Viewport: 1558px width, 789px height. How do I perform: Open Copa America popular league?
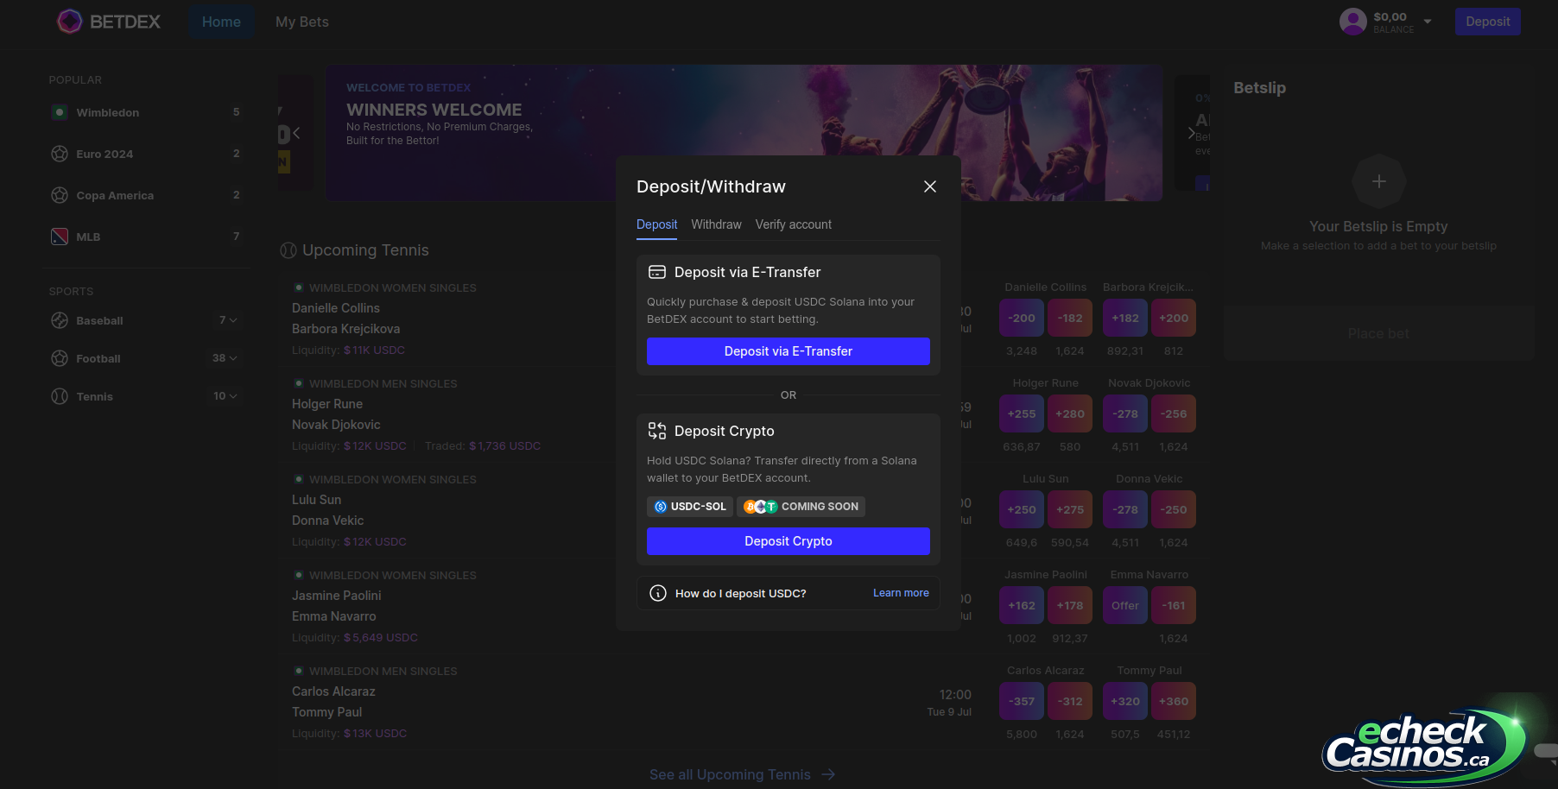tap(145, 195)
